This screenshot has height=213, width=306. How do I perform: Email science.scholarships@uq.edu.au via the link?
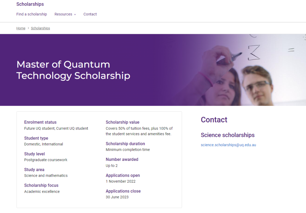click(228, 145)
